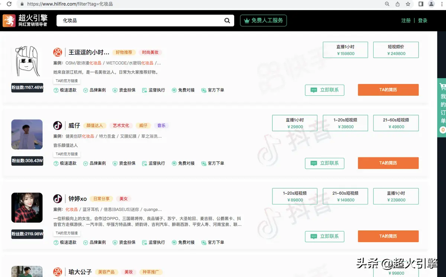
Task: Open the browser zoom magnifier icon
Action: 387,4
